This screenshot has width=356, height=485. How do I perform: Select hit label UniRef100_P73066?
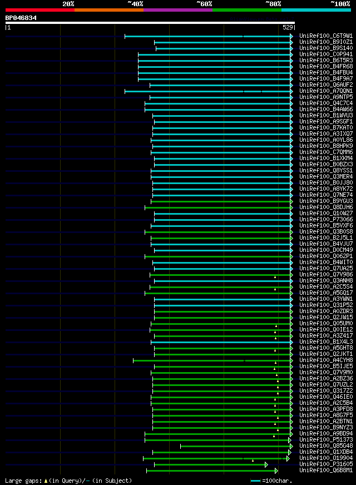tap(326, 220)
